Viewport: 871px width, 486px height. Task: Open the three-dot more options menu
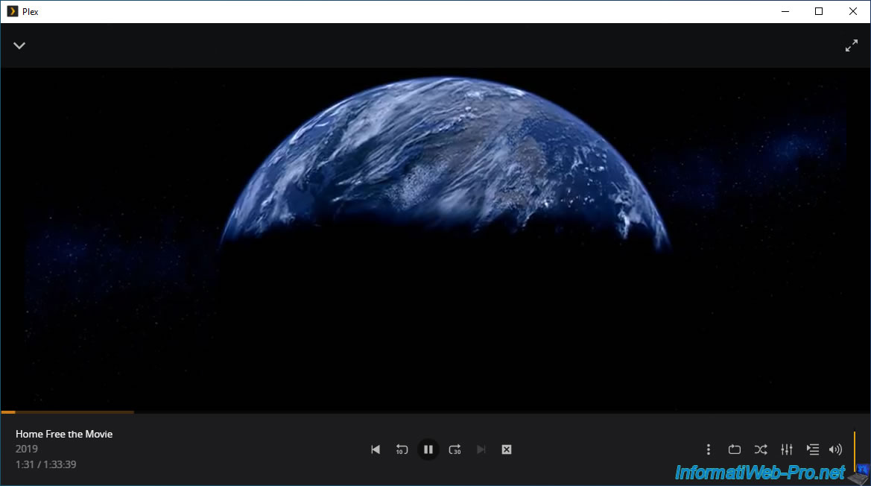[708, 449]
